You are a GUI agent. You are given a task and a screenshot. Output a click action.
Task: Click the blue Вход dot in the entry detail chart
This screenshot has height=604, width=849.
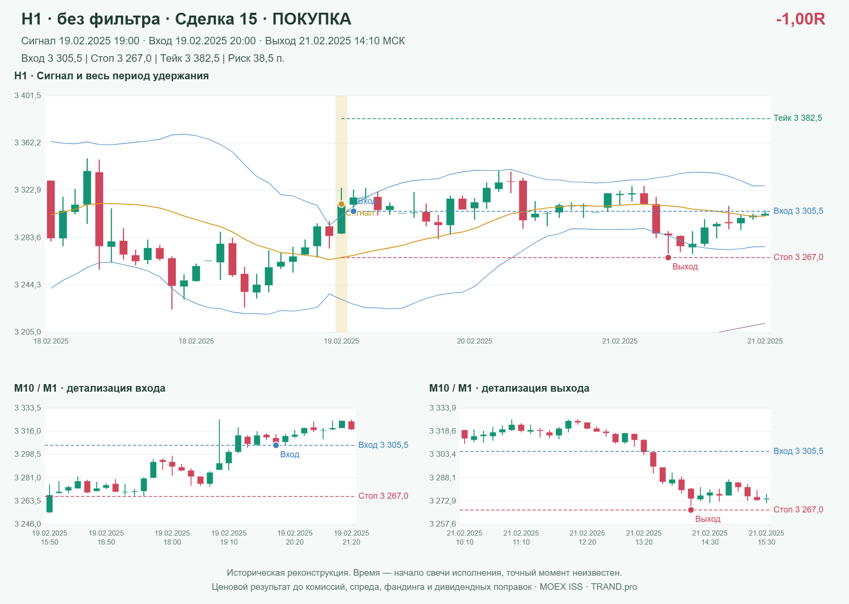click(276, 445)
